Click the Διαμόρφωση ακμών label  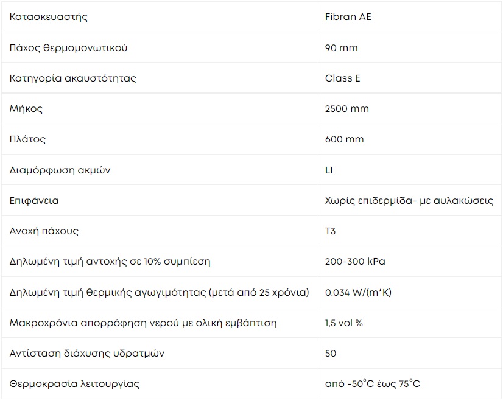point(60,170)
